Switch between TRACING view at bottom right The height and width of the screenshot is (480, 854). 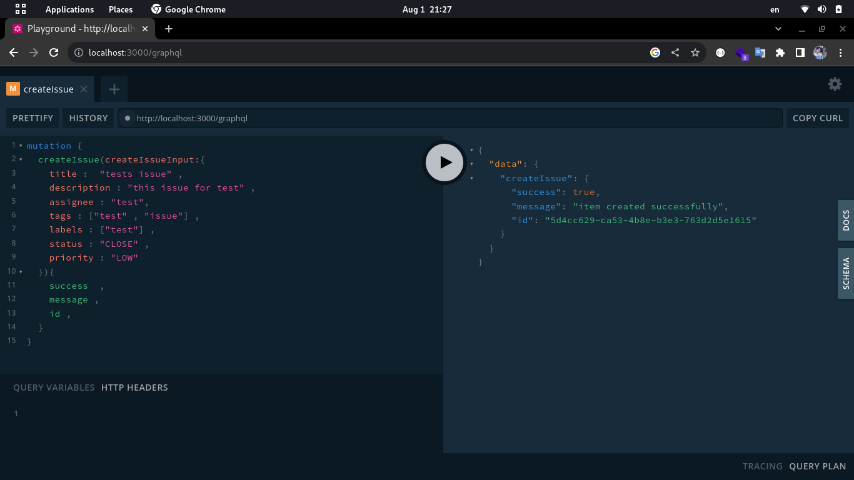(763, 466)
